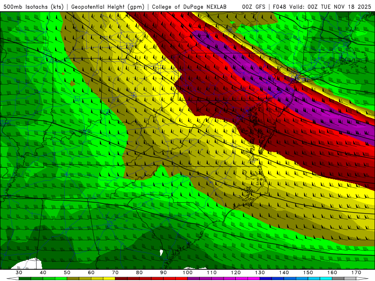Pick the dark maroon 70-75 kt legend swatch
The height and width of the screenshot is (281, 375).
coord(121,279)
